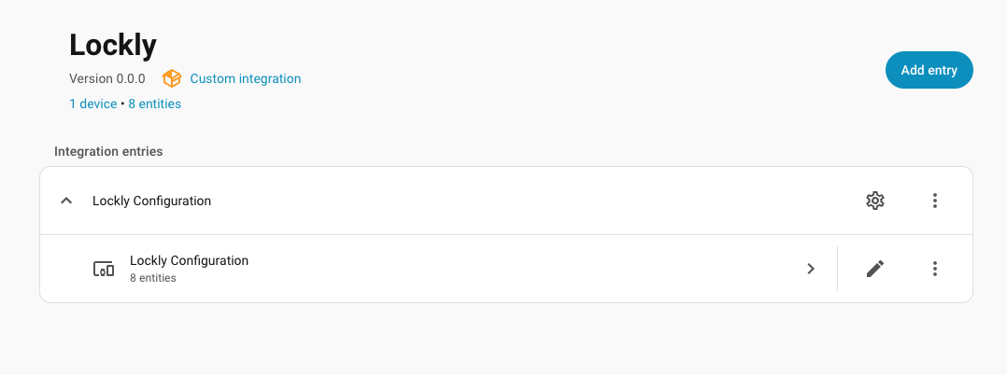Image resolution: width=1007 pixels, height=375 pixels.
Task: Open the Custom integration link
Action: [245, 79]
